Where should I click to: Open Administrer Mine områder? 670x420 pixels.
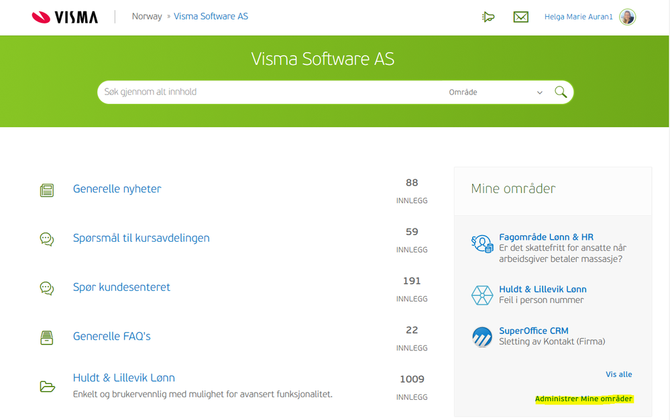[x=583, y=399]
